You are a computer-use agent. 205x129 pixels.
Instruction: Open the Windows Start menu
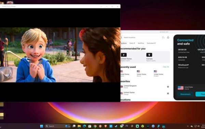click(42, 126)
